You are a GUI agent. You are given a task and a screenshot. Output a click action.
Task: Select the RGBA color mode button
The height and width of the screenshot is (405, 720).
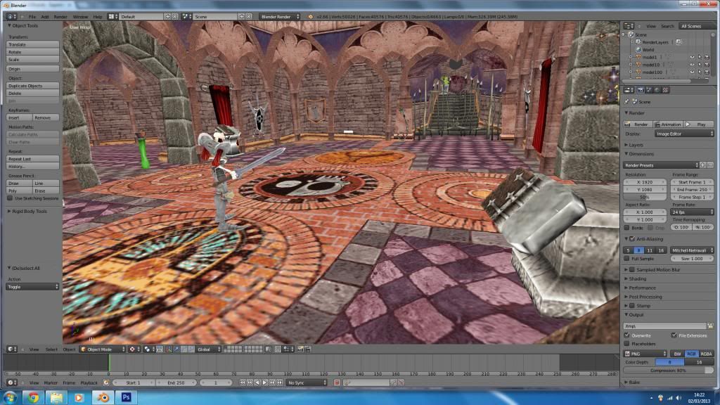[706, 354]
